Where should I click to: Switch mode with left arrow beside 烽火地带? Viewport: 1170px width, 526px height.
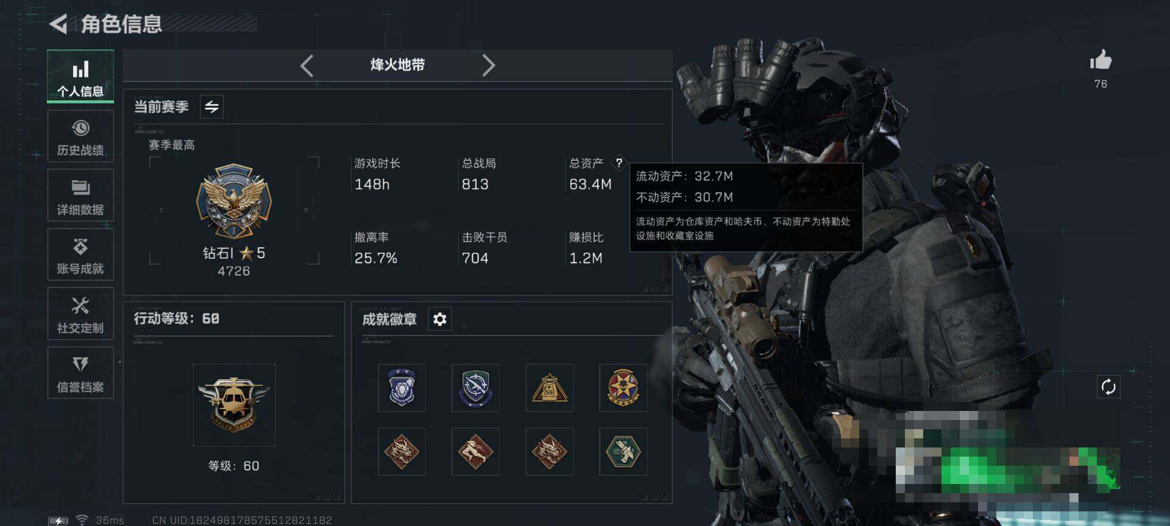[x=307, y=65]
